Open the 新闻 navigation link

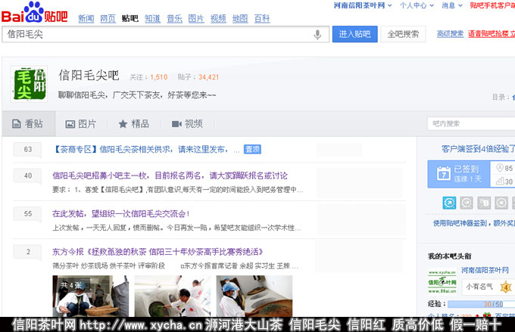(86, 19)
